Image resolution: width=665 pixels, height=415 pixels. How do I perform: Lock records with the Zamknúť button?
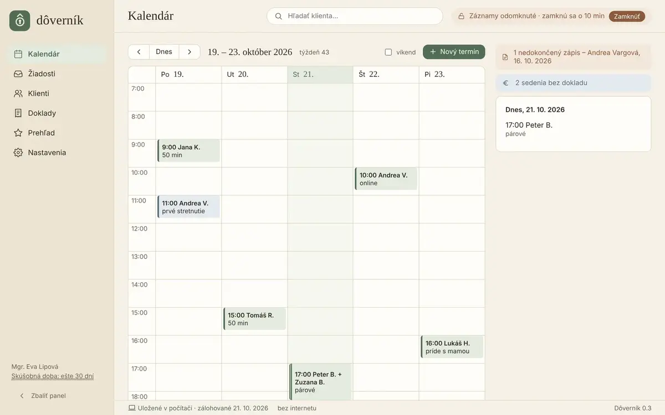click(627, 17)
